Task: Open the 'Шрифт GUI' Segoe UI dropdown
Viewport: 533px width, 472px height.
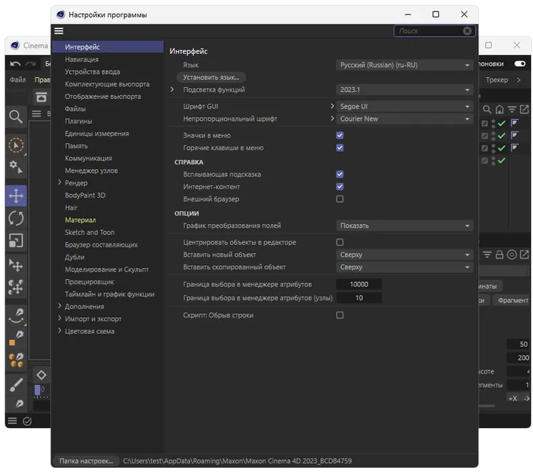Action: click(x=405, y=107)
